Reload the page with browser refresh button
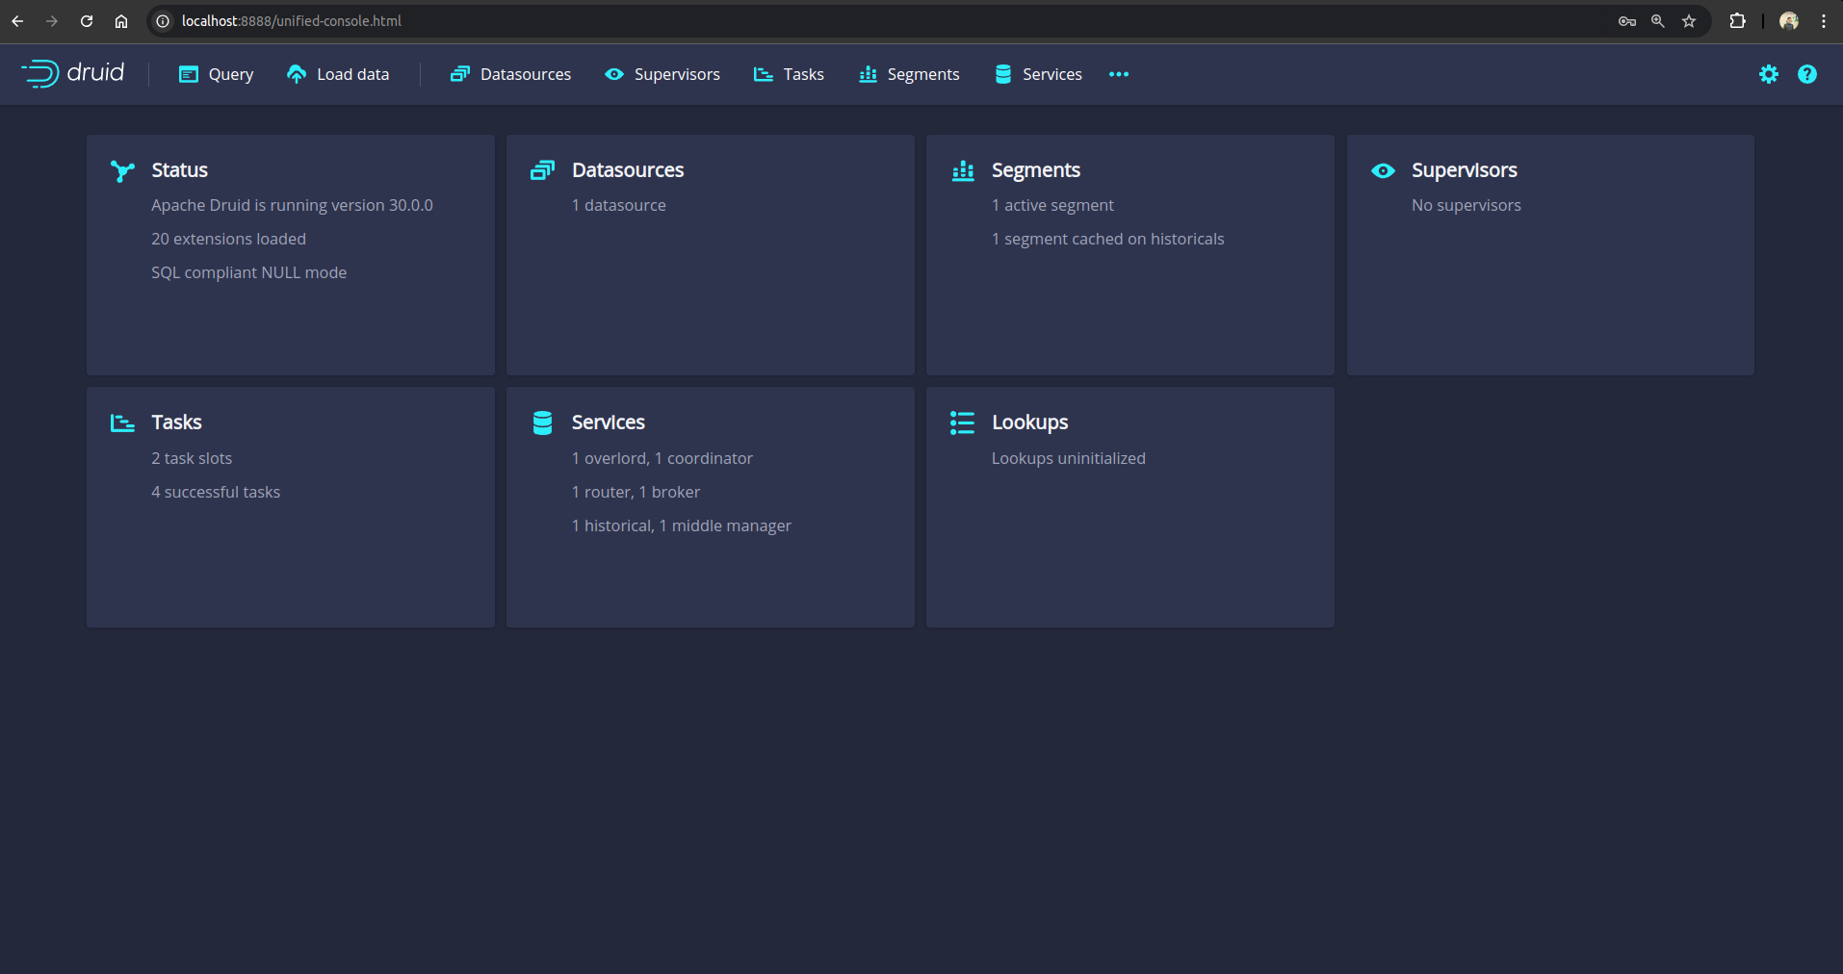 [87, 21]
